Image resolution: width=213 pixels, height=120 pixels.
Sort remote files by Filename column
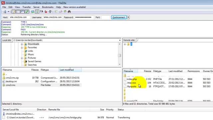(130, 71)
